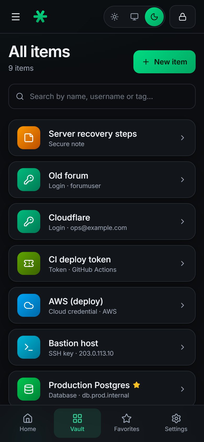
Task: Open the hamburger menu
Action: click(16, 17)
